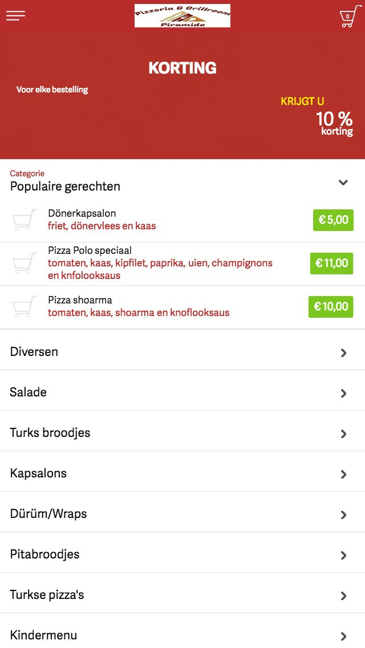Select the Pizza Polo speciaal item name
The width and height of the screenshot is (365, 648).
(90, 250)
